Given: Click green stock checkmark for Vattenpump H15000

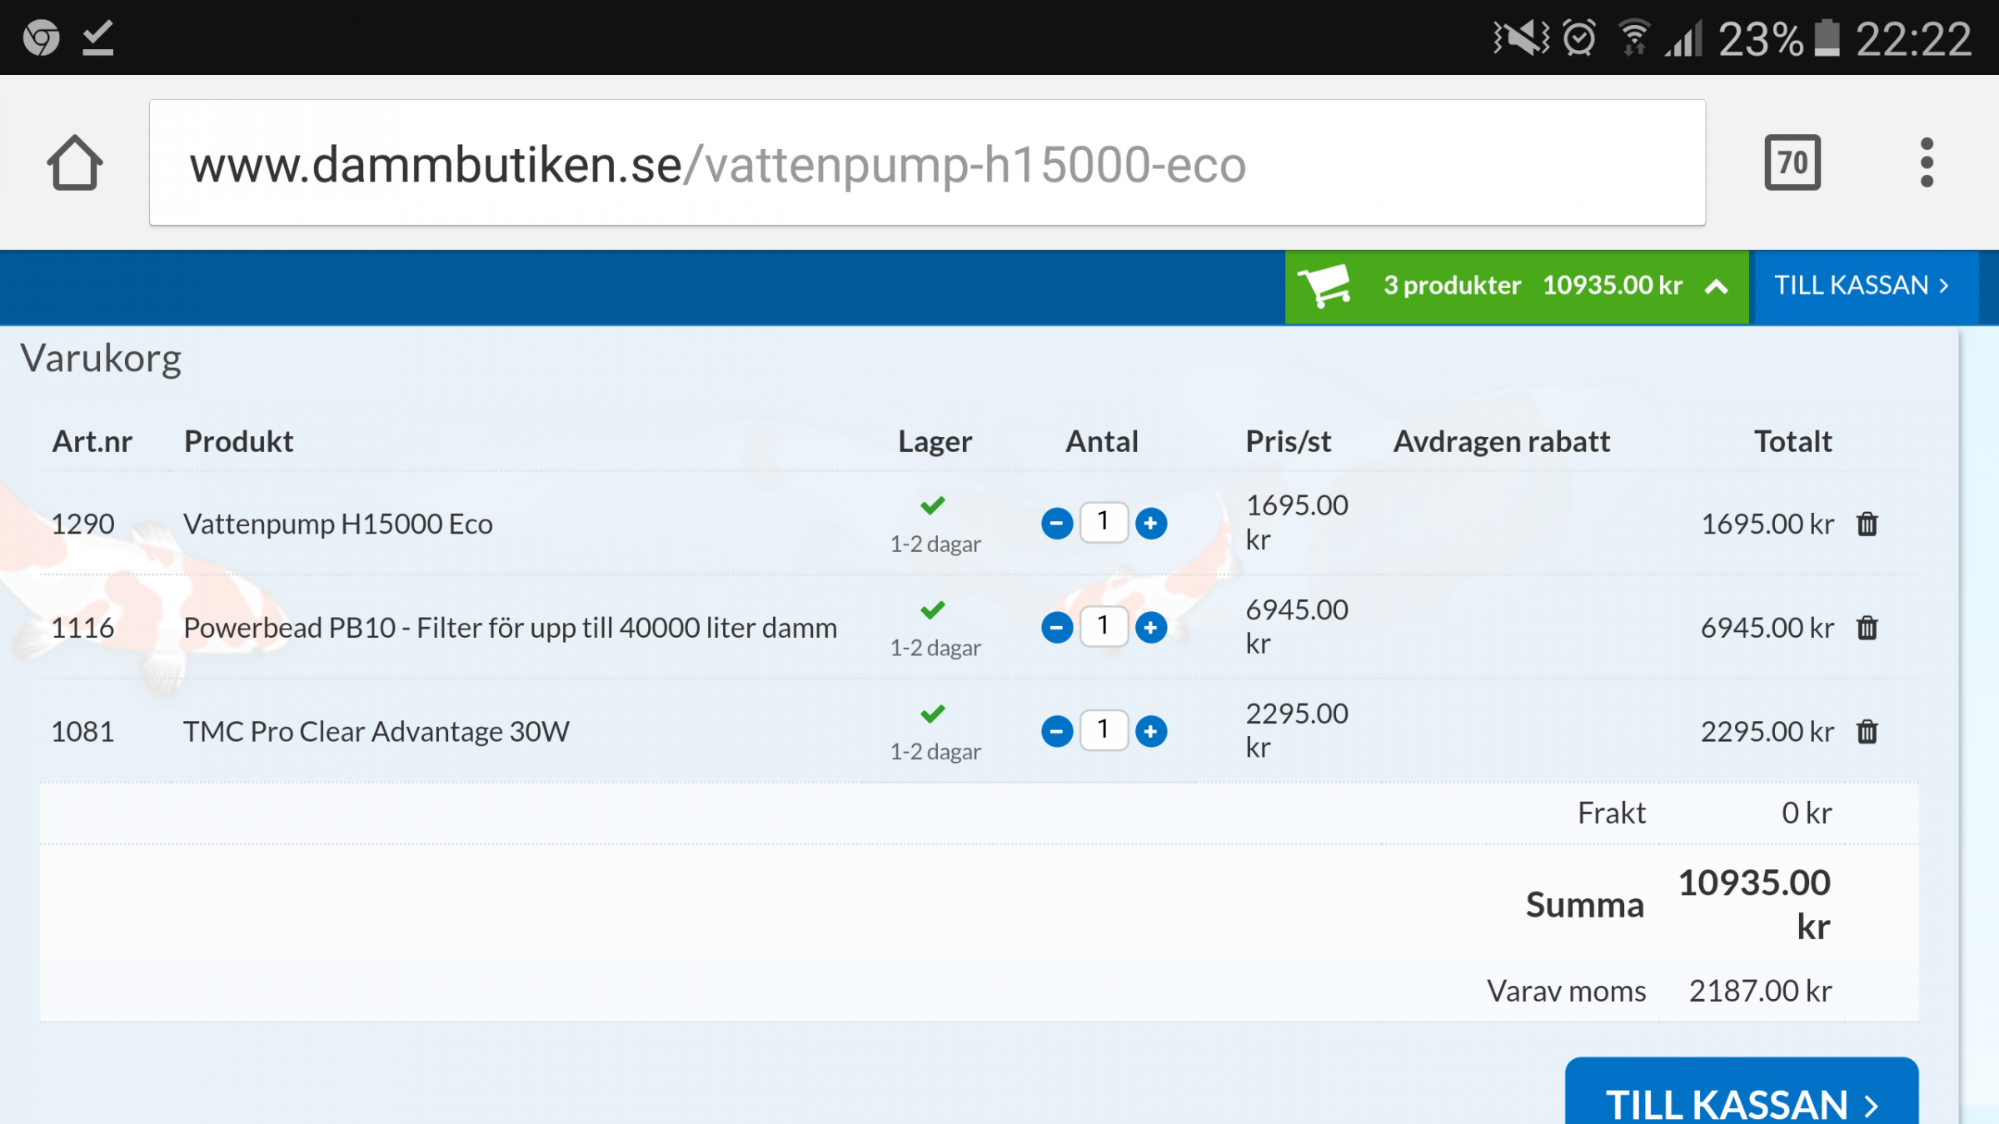Looking at the screenshot, I should point(933,505).
